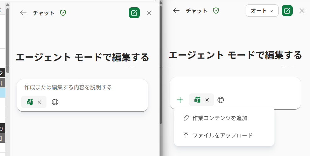The image size is (310, 156).
Task: Remove the Excel file chip in the left pane
Action: pyautogui.click(x=39, y=102)
